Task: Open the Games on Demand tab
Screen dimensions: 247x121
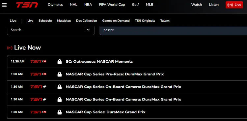Action: coord(116,21)
